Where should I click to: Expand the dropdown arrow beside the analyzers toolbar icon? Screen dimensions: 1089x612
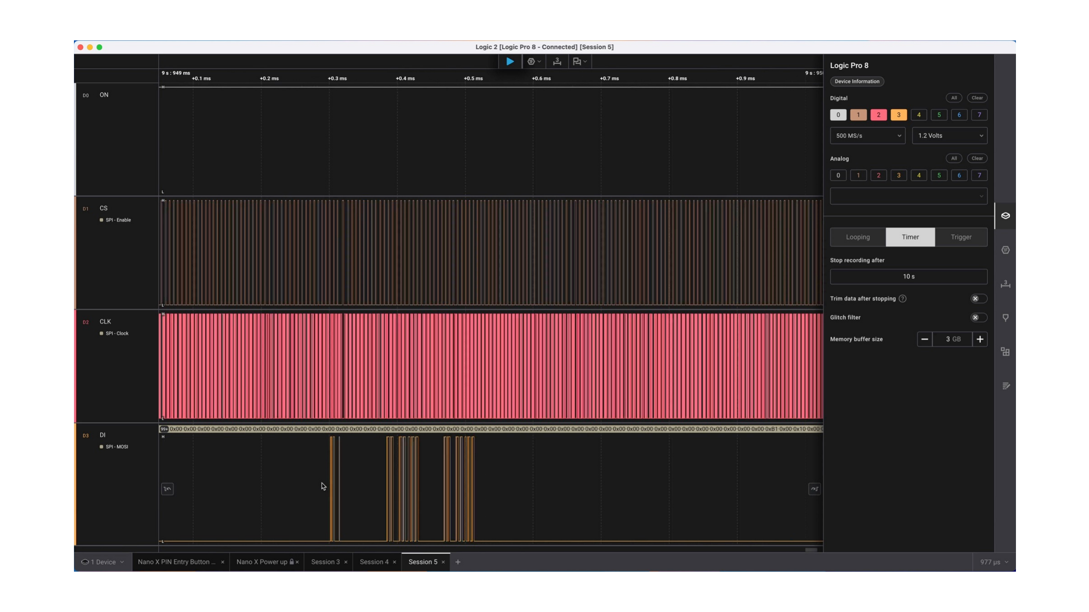540,61
